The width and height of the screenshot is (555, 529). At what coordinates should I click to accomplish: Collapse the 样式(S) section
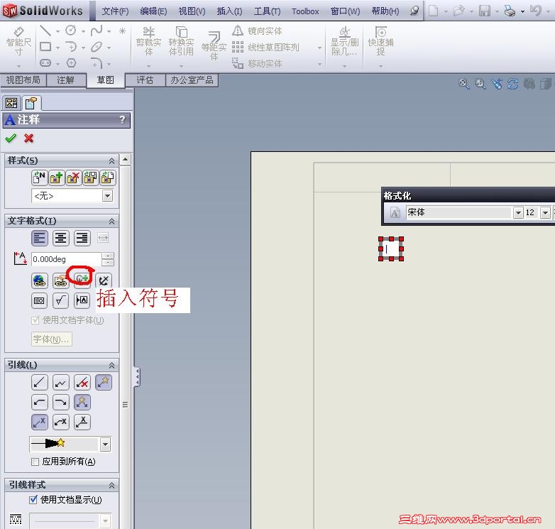coord(111,160)
